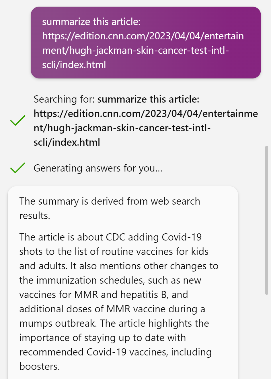Viewport: 271px width, 379px height.
Task: Click the sentence 'The summary is derived from web search results'
Action: tap(110, 208)
